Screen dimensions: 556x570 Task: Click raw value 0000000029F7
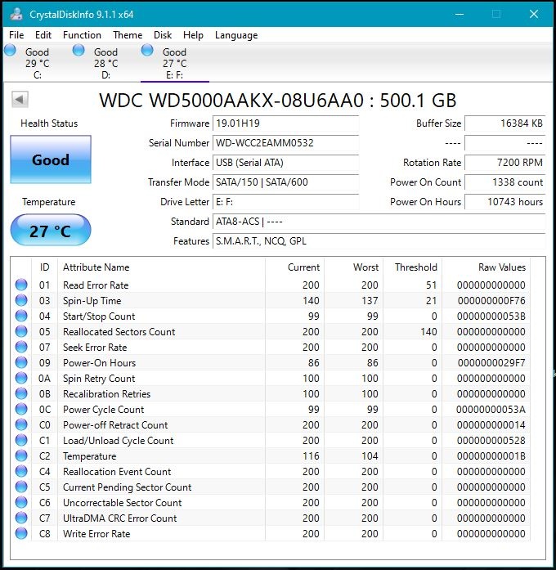tap(491, 363)
